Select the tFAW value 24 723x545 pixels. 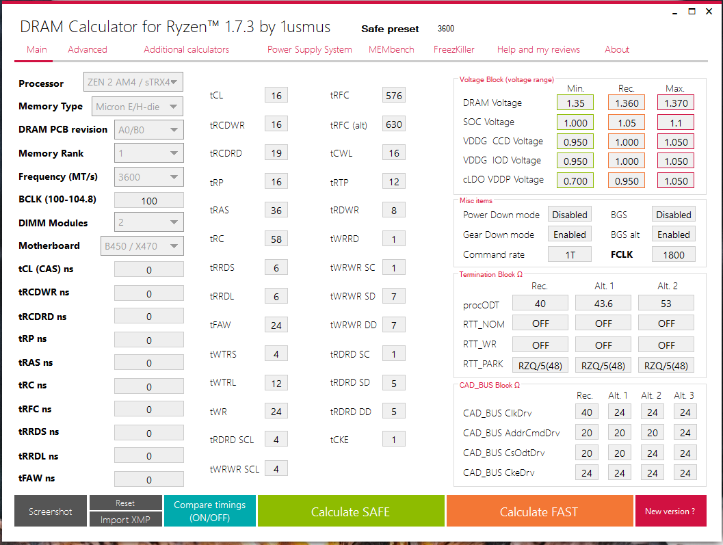coord(276,325)
